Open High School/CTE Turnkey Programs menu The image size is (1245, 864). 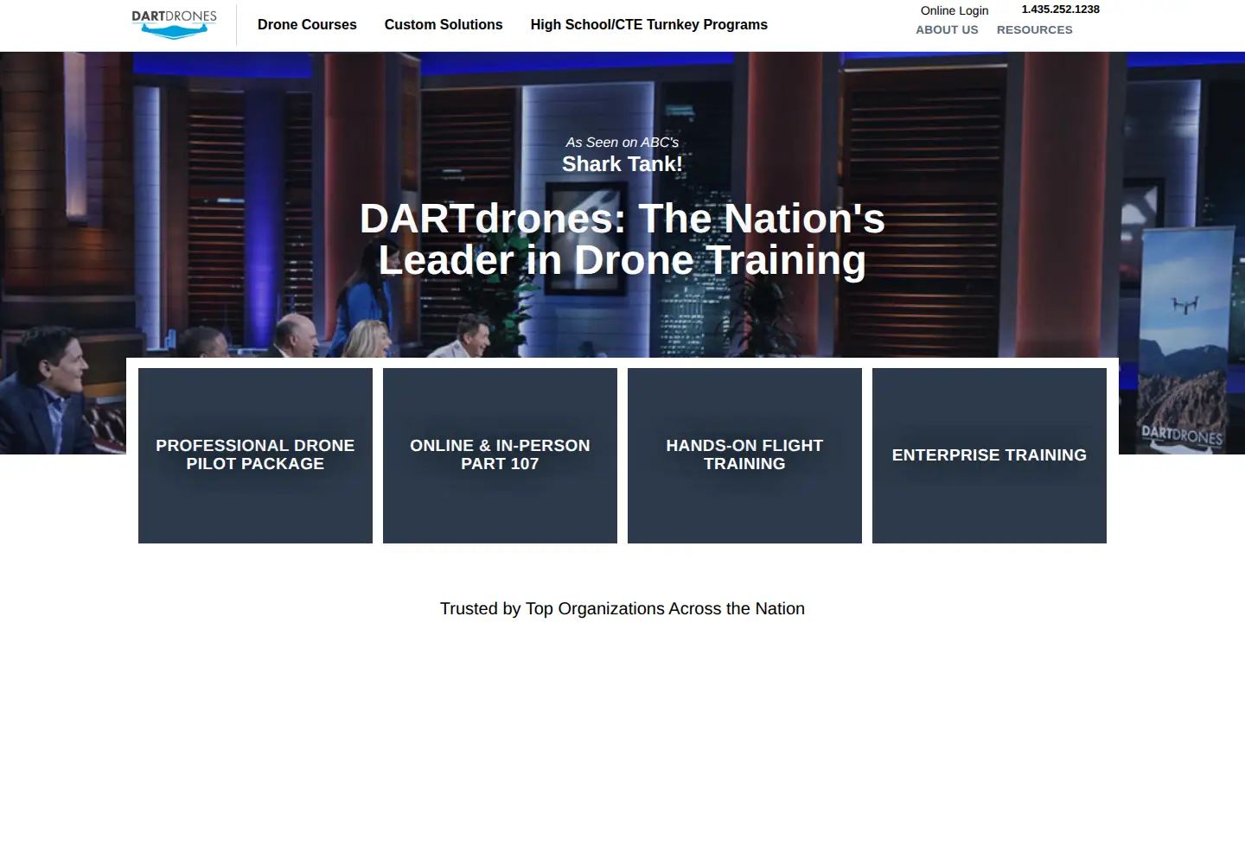coord(649,25)
